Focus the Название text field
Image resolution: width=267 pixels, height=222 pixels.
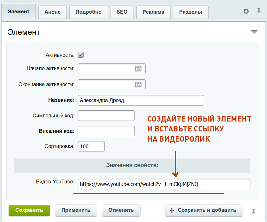141,100
